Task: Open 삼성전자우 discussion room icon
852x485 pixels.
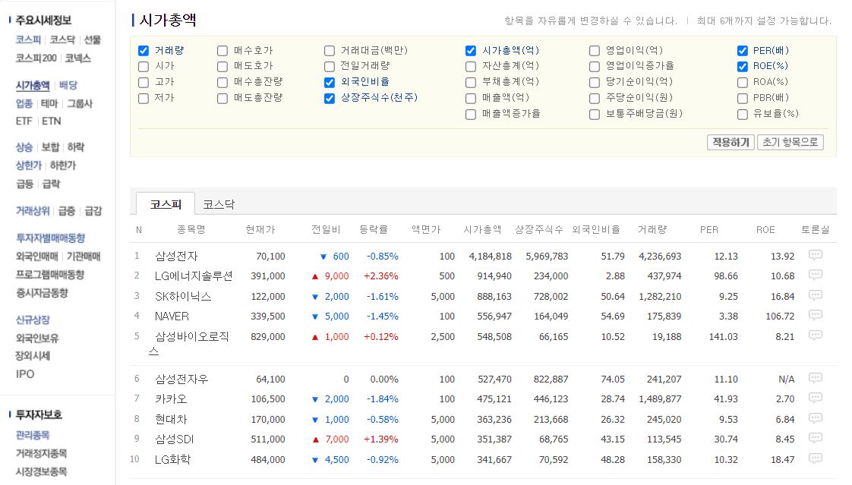Action: (x=815, y=378)
